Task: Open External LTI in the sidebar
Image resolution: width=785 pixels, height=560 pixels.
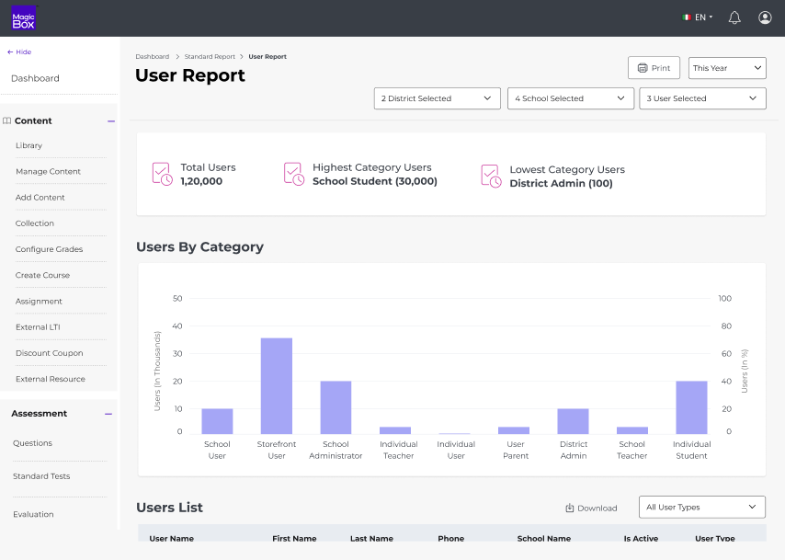Action: pos(38,327)
